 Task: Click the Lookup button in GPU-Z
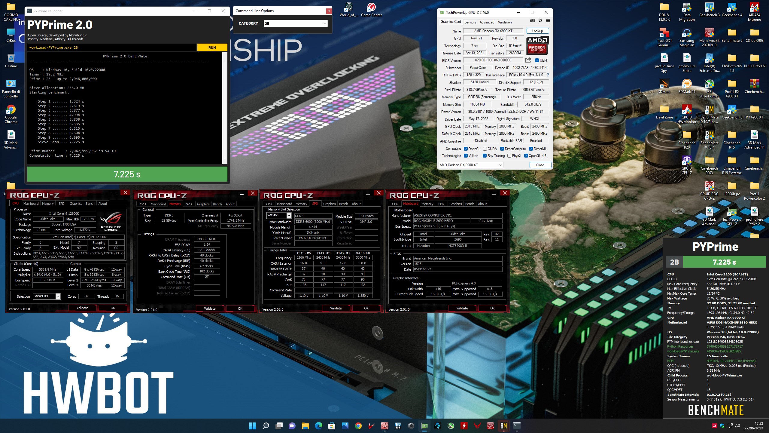click(x=537, y=31)
